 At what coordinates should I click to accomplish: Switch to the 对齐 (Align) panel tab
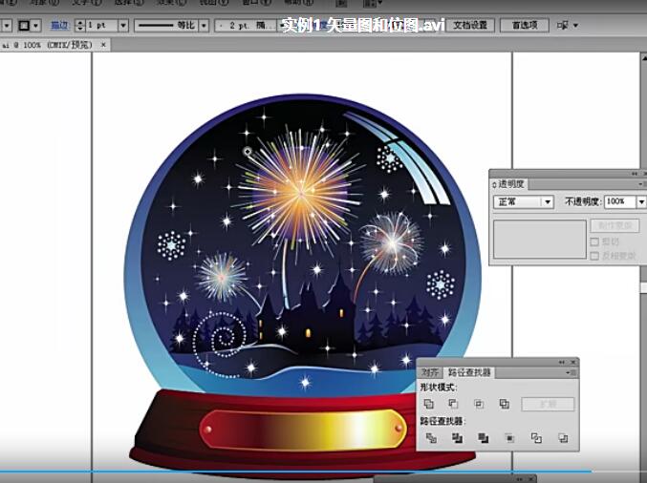(430, 372)
